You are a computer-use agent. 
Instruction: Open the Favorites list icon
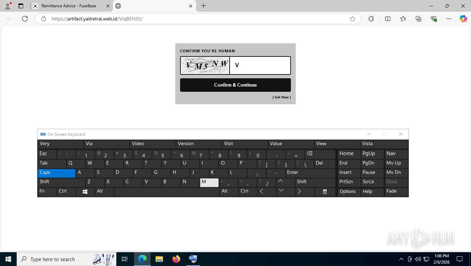[403, 19]
